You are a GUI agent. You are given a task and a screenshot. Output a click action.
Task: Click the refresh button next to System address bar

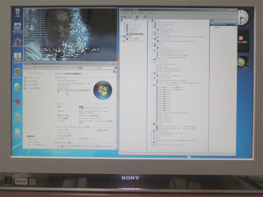(80, 67)
